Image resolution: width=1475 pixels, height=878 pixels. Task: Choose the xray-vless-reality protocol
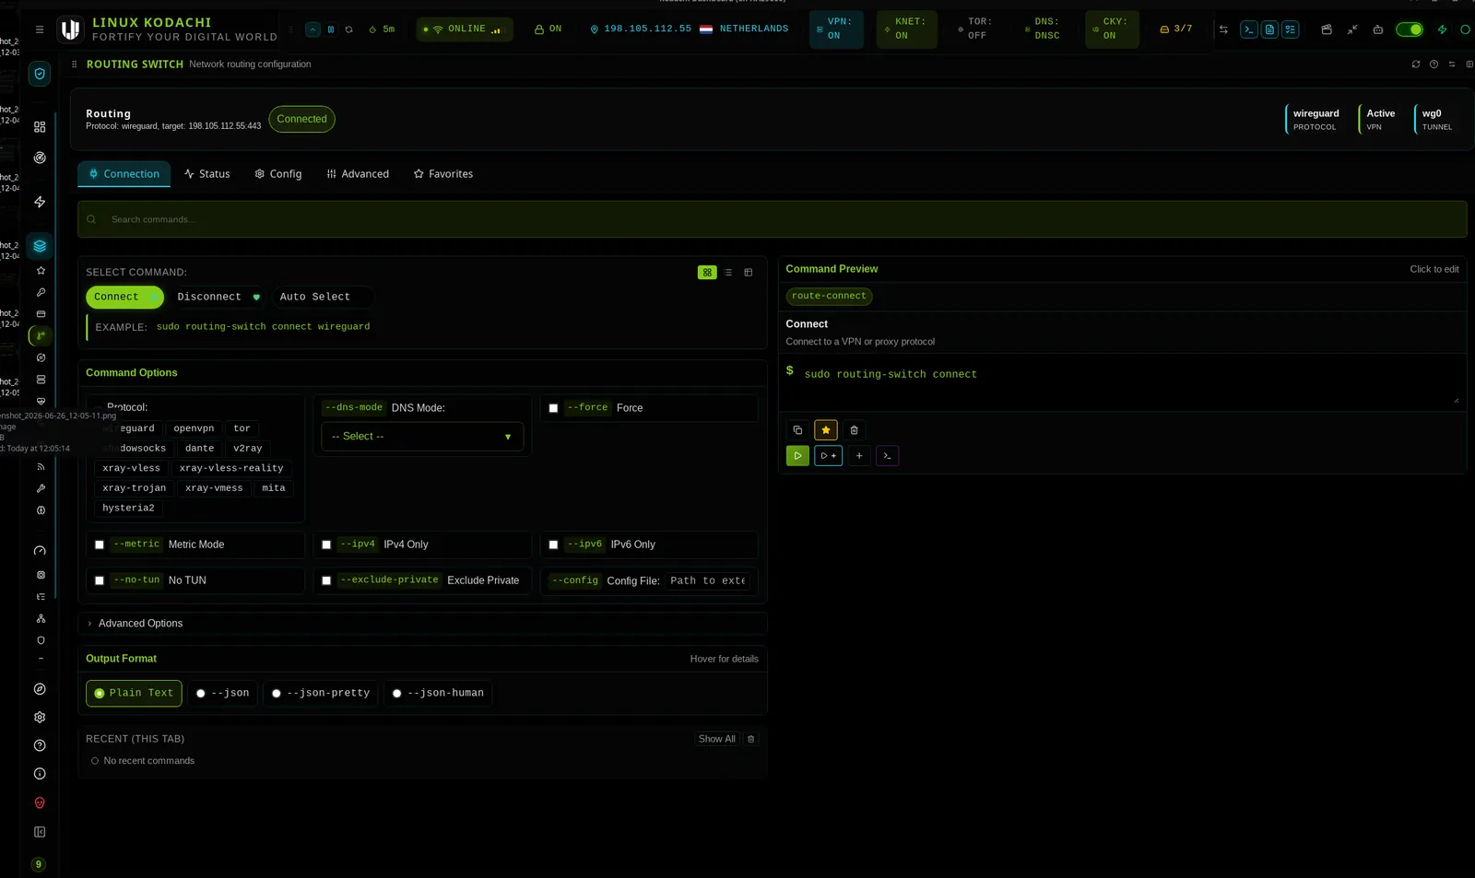click(231, 469)
